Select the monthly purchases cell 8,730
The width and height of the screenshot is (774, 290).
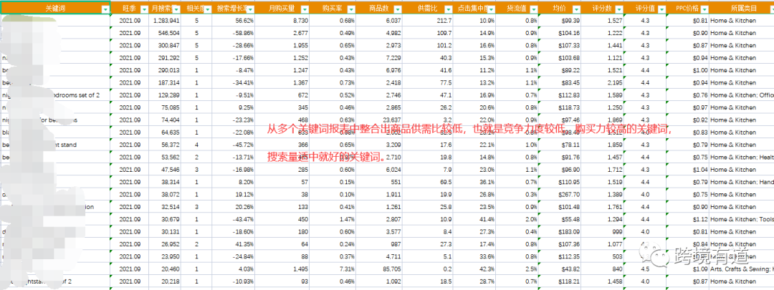pyautogui.click(x=282, y=21)
